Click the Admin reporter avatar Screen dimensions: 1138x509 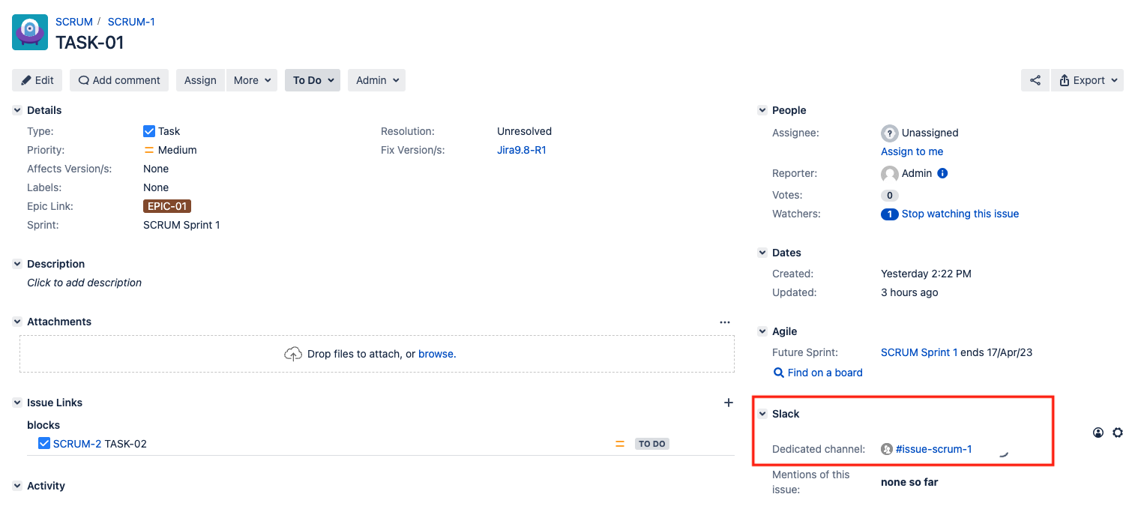tap(889, 174)
